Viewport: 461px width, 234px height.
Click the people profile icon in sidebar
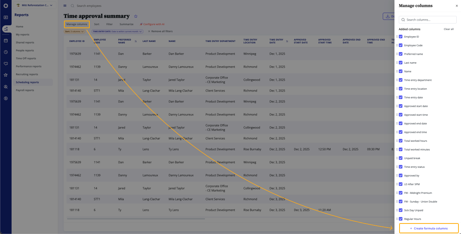click(6, 17)
